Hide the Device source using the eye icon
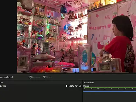The height and width of the screenshot is (102, 136). point(76,86)
